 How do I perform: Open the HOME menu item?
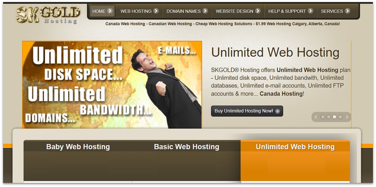(x=102, y=11)
